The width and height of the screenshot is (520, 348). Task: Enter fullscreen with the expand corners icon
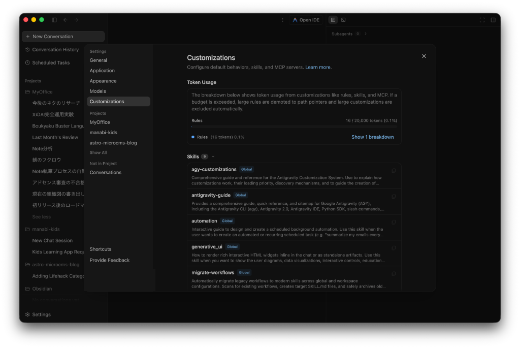(482, 20)
